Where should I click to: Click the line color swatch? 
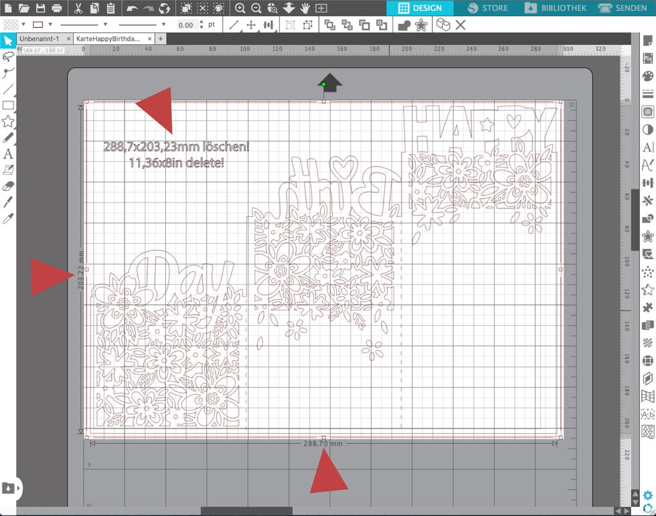point(37,25)
